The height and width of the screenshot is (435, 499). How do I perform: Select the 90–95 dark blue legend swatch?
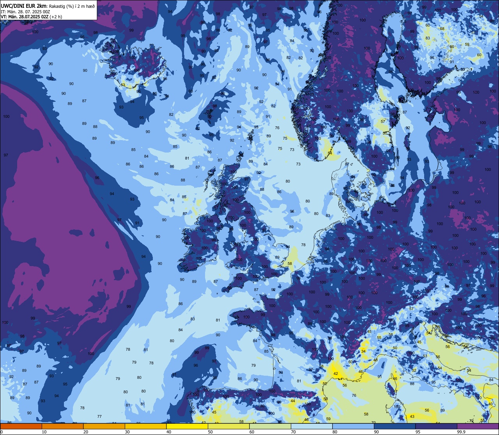(x=395, y=426)
